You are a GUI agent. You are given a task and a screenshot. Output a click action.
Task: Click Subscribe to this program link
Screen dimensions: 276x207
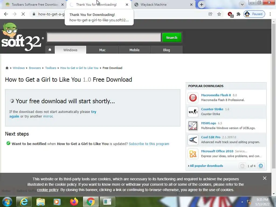click(x=149, y=144)
